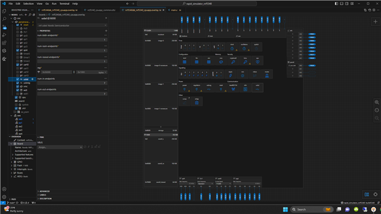Open the Explorer view in activity bar
Screen dimensions: 381x214
4,11
